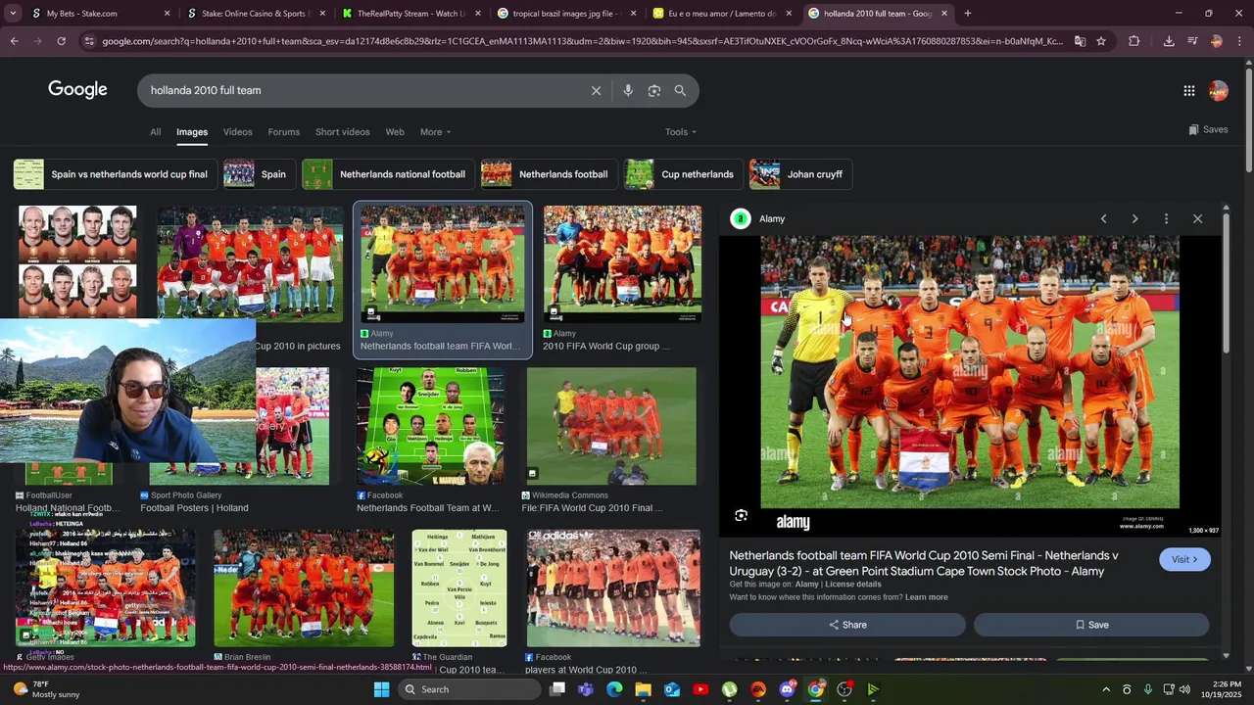Open the Learn more link
The image size is (1254, 705).
926,597
